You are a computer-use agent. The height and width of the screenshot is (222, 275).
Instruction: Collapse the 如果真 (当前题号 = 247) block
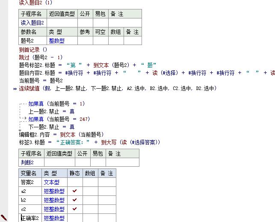(21, 119)
